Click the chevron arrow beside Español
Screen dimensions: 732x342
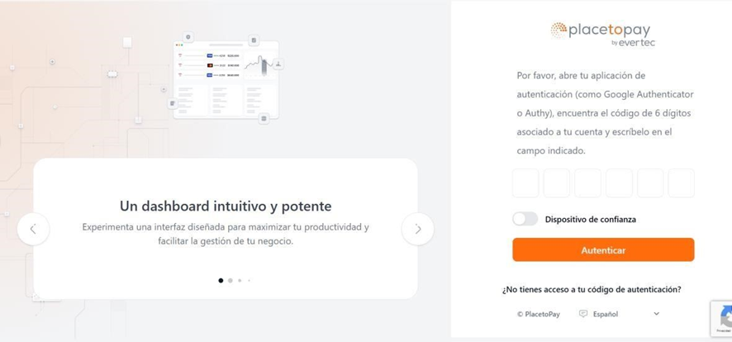[657, 314]
